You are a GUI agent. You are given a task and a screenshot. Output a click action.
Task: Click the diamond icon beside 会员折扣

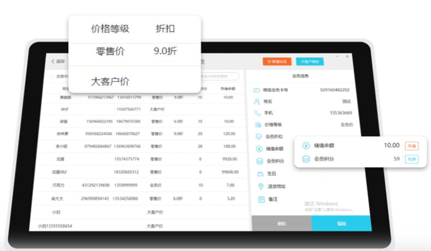(259, 137)
